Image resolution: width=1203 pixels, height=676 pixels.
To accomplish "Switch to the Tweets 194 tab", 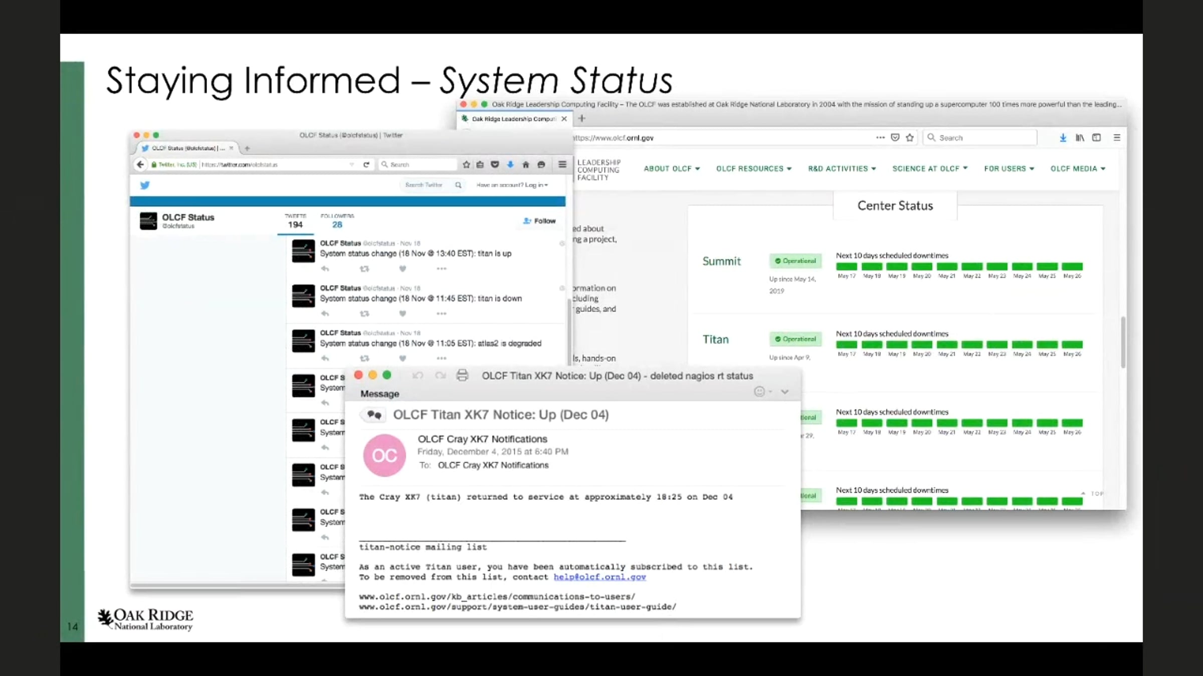I will (x=295, y=221).
